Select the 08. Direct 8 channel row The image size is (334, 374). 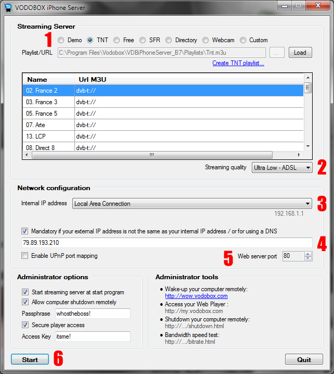(163, 147)
